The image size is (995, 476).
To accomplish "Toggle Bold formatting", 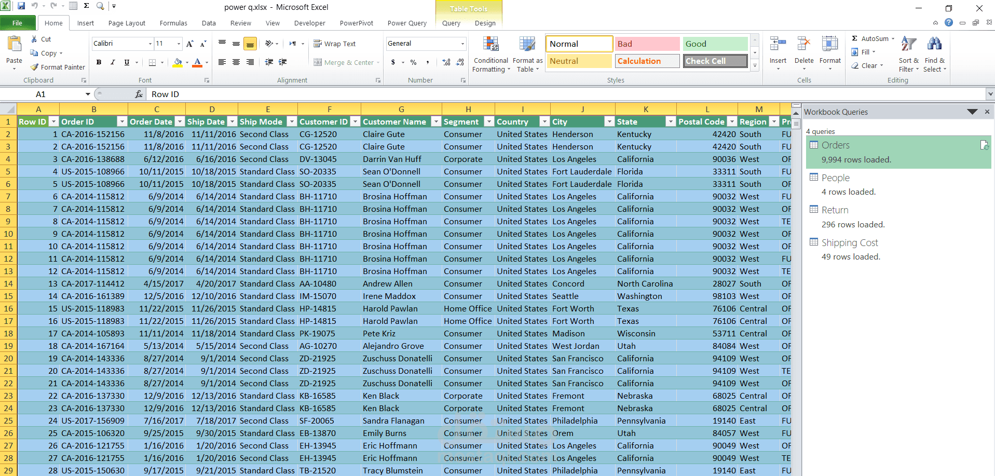I will point(99,62).
